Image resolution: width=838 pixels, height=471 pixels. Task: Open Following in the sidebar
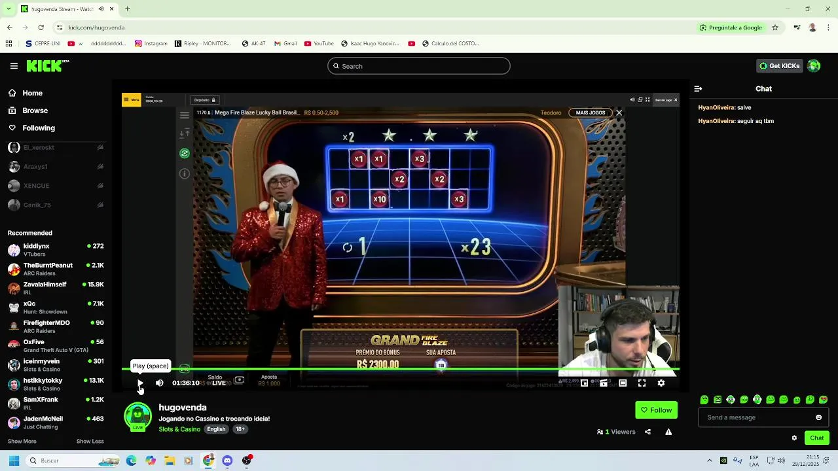point(31,128)
